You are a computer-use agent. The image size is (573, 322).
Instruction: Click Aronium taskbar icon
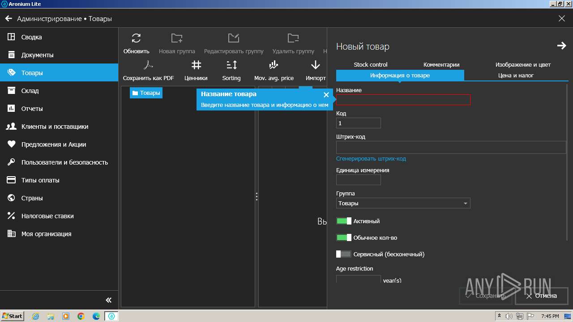coord(111,316)
